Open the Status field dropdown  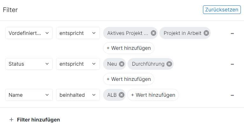(x=29, y=64)
